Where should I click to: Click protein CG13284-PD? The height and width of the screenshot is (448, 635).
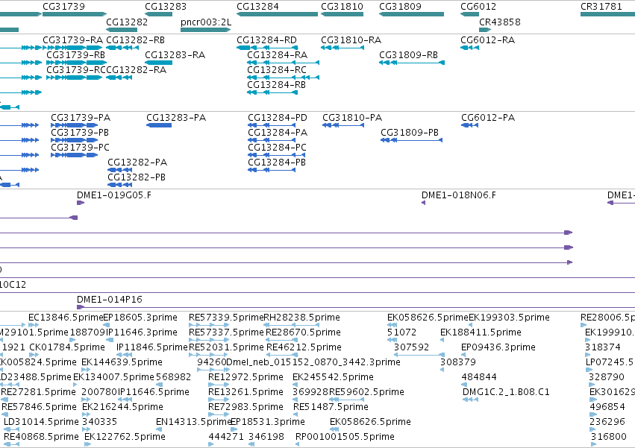pos(278,118)
